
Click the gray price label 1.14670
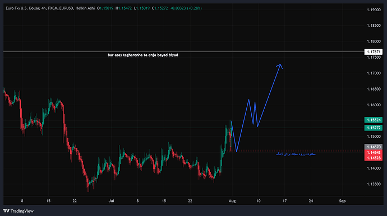374,147
